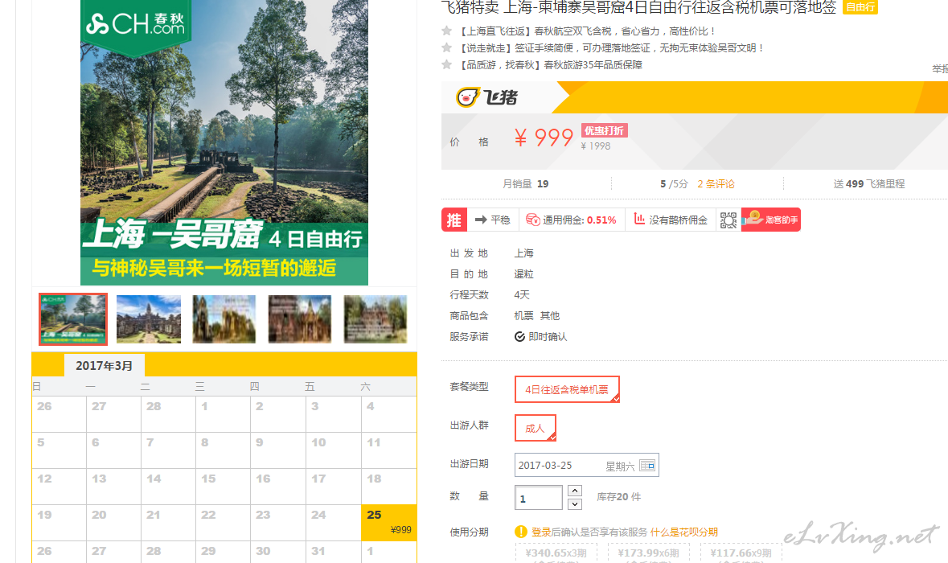Image resolution: width=948 pixels, height=563 pixels.
Task: Click the 送 499 飞猪里程 text
Action: point(868,184)
